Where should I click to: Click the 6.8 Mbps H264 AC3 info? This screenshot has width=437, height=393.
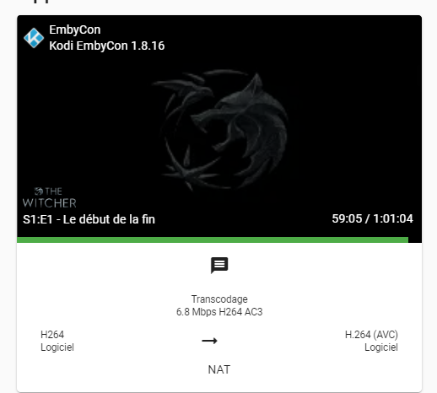219,312
